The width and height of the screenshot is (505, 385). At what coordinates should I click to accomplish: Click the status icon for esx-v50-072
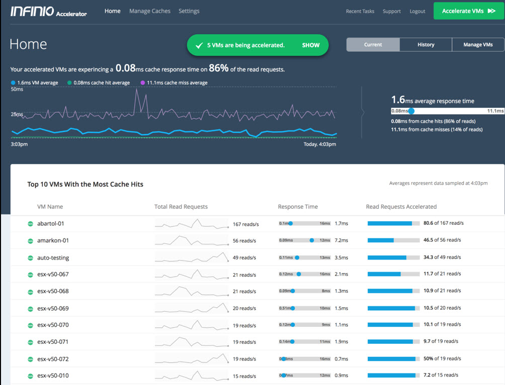click(x=30, y=359)
